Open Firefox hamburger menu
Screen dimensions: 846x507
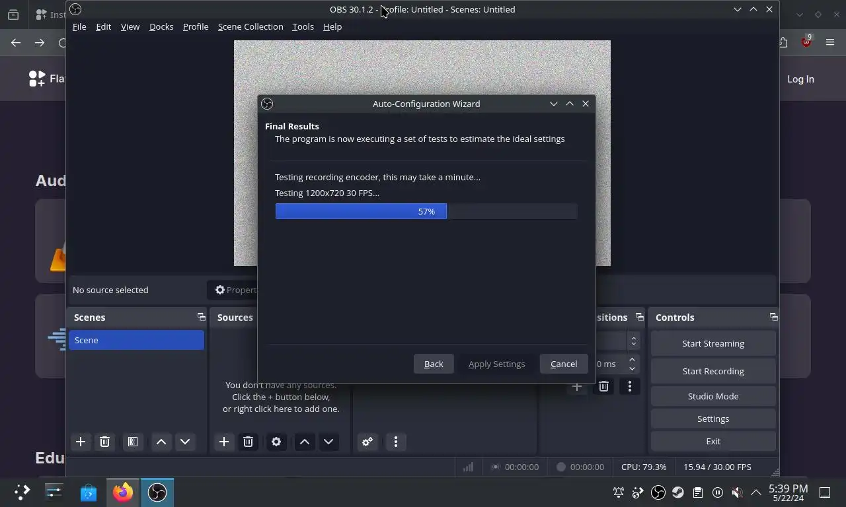pos(830,43)
